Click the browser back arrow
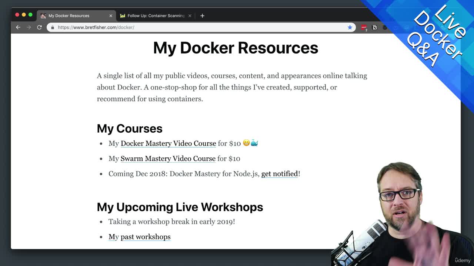 [x=18, y=27]
